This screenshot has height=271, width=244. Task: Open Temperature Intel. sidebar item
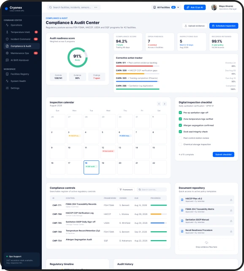tap(22, 32)
